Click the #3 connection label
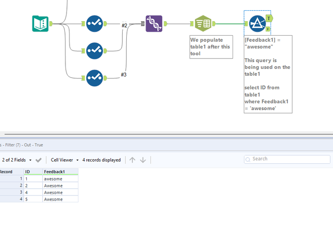Viewport: 333px width, 233px height. point(124,75)
